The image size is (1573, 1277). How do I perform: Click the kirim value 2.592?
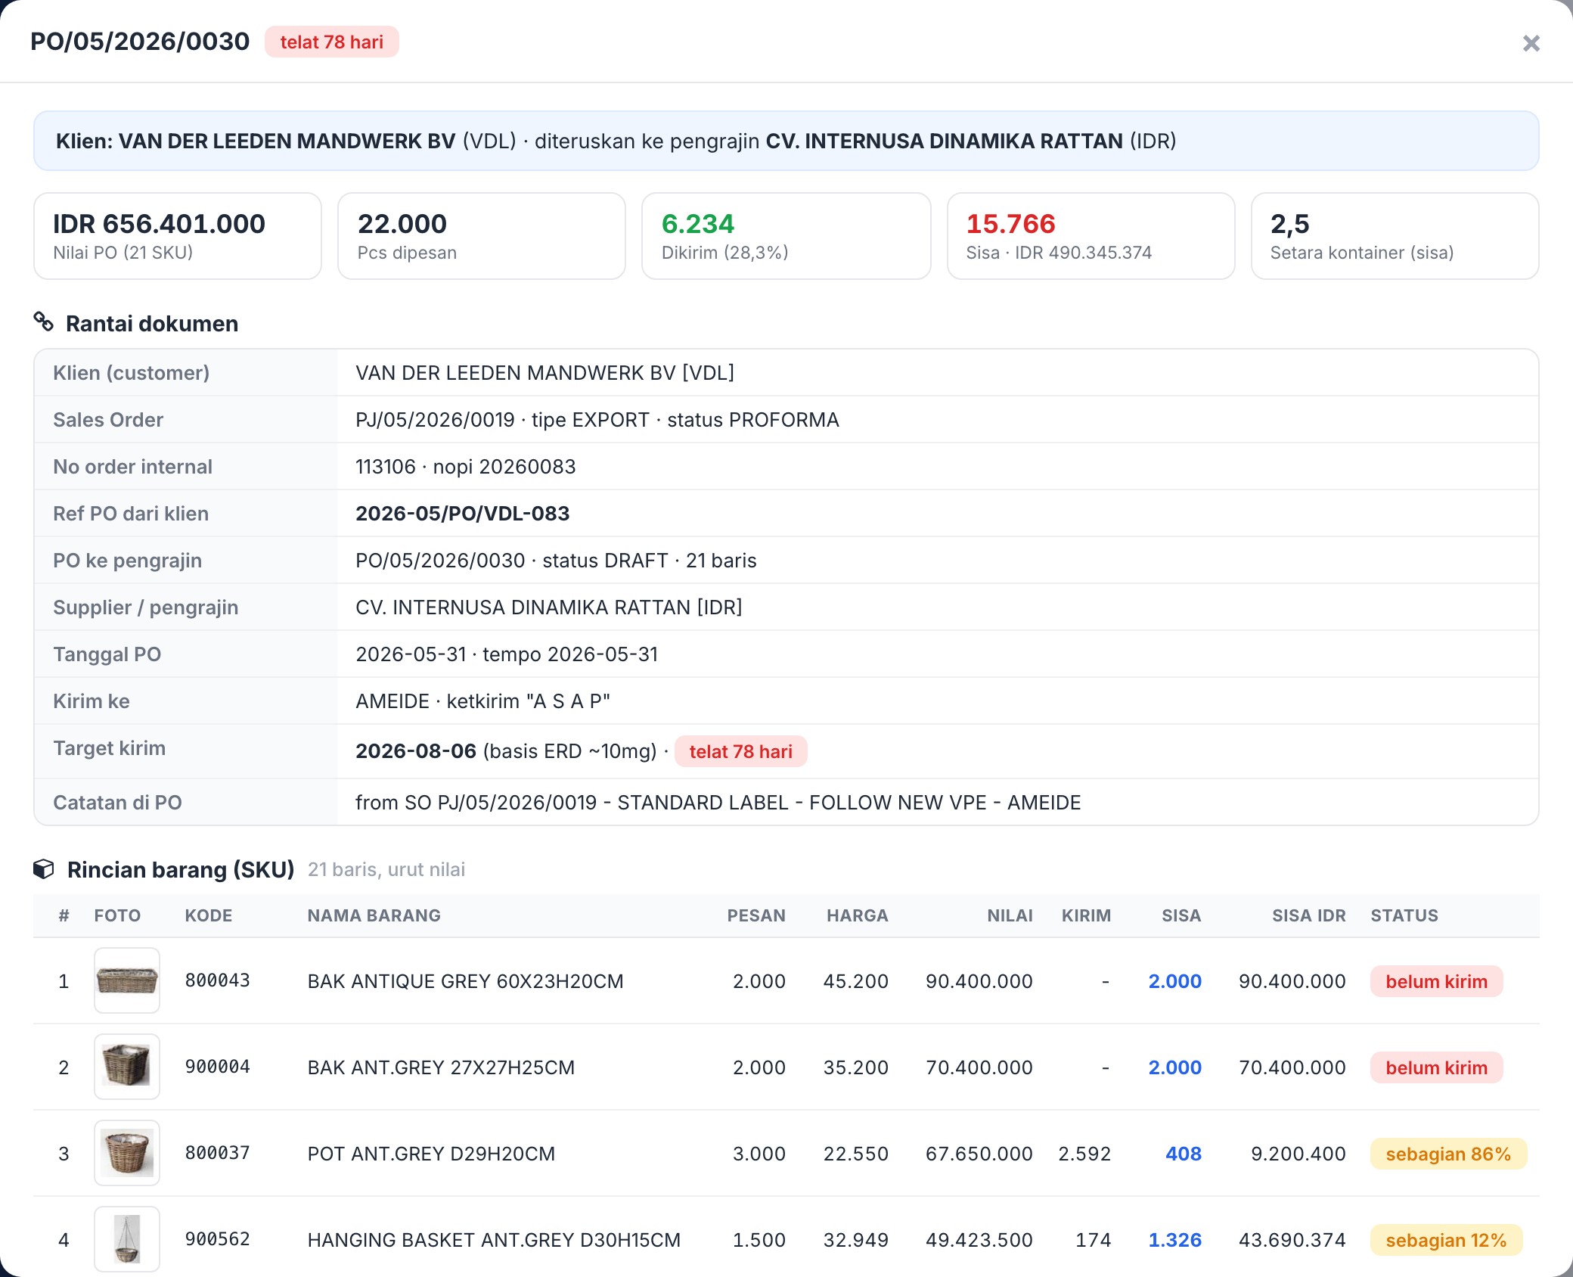(1084, 1154)
